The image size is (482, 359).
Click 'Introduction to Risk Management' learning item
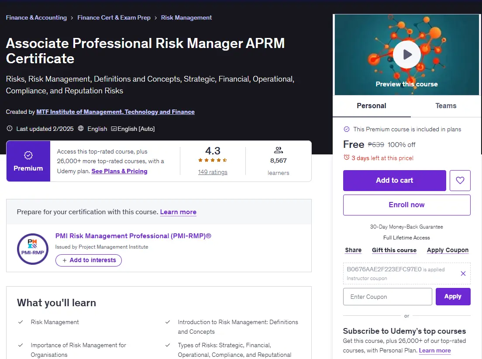pyautogui.click(x=238, y=327)
